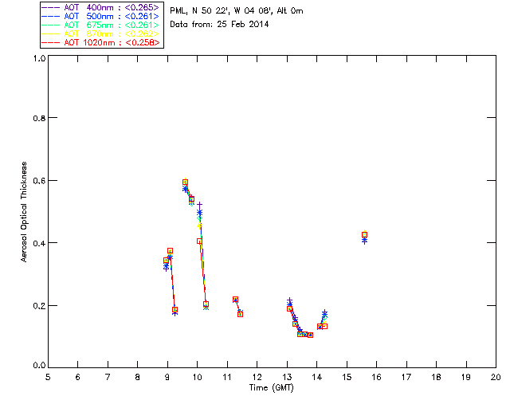Click the AOT 400nm legend entry
This screenshot has height=408, width=510.
coord(100,7)
